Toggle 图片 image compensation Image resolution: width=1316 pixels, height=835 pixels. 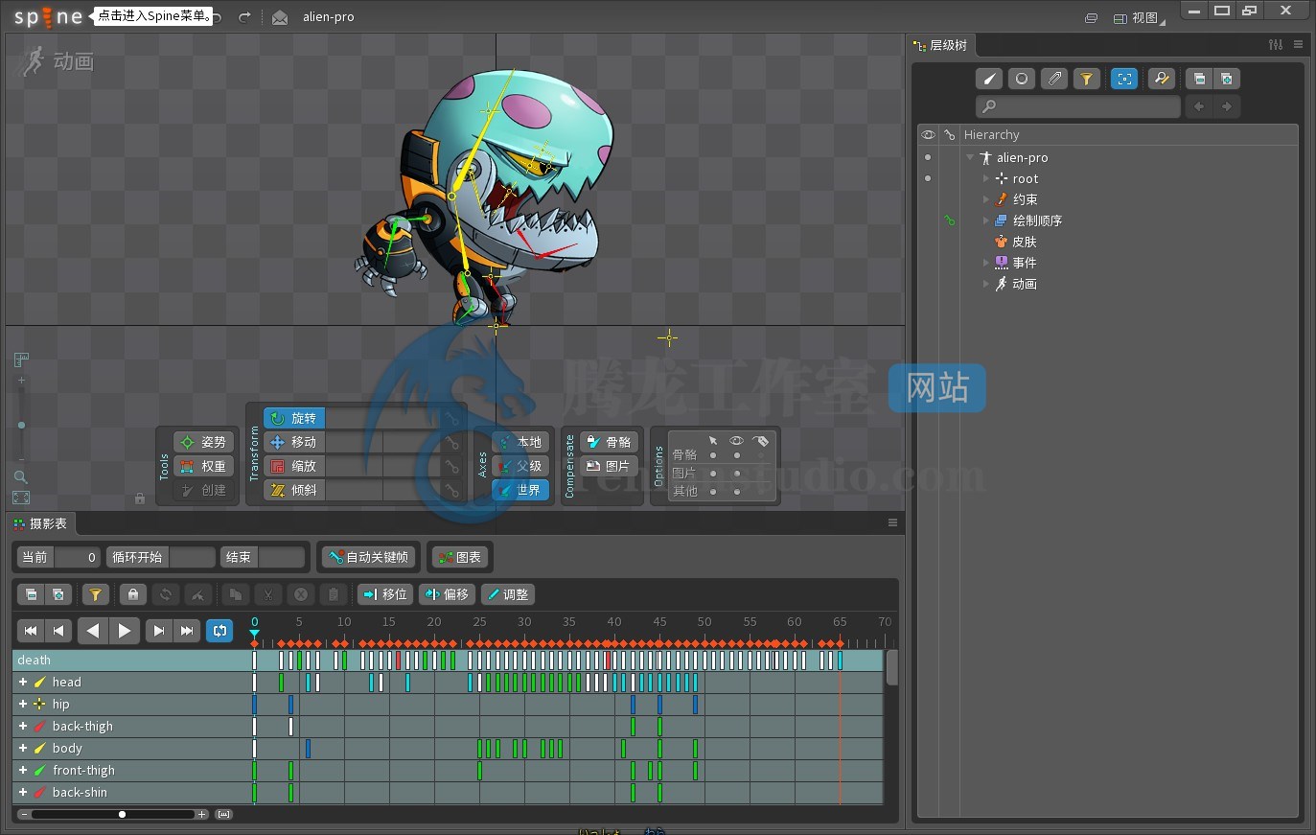point(609,466)
